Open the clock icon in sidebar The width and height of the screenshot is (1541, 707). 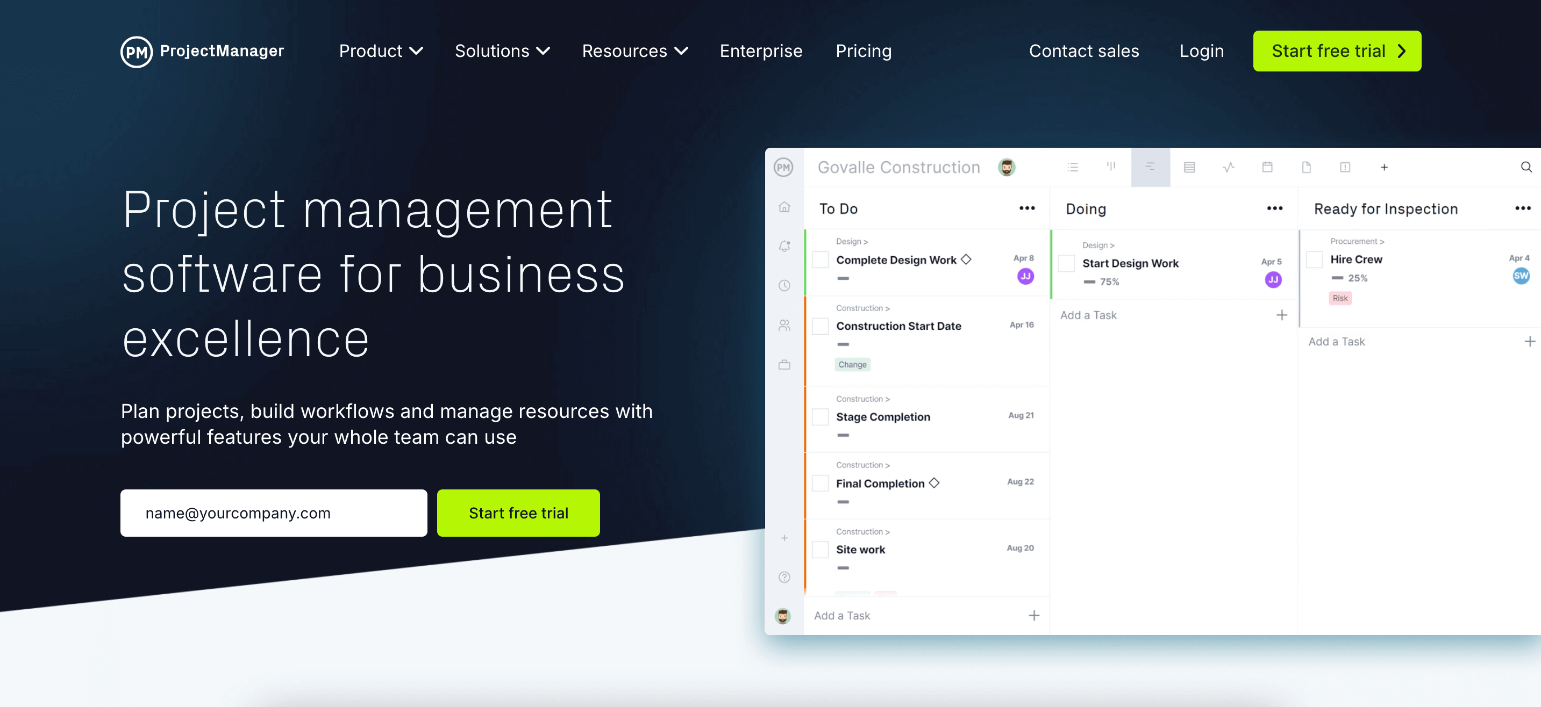[x=784, y=286]
